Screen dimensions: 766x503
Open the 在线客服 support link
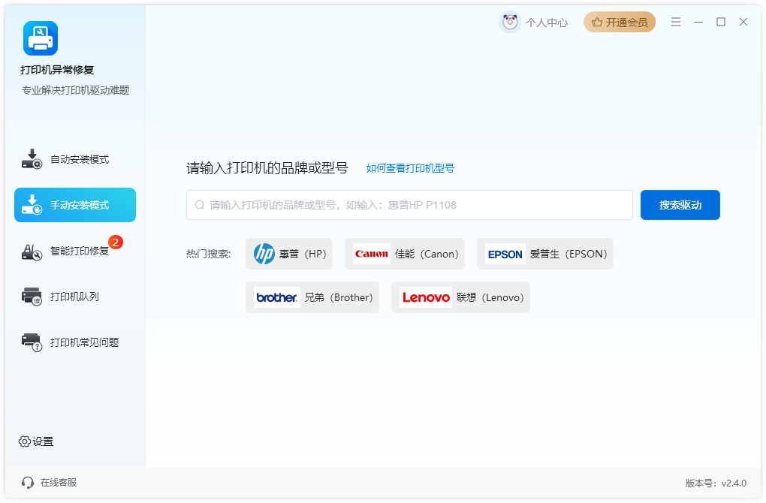[58, 483]
